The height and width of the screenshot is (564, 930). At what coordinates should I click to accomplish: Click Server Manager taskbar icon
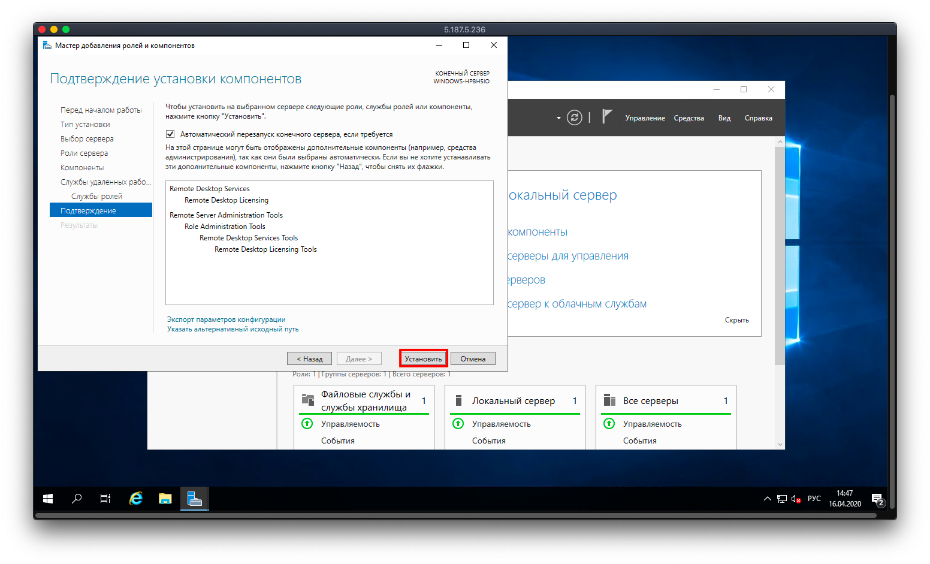point(195,499)
